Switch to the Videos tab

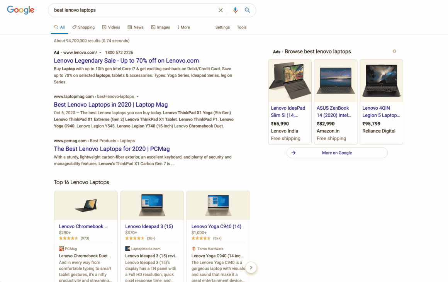click(111, 27)
